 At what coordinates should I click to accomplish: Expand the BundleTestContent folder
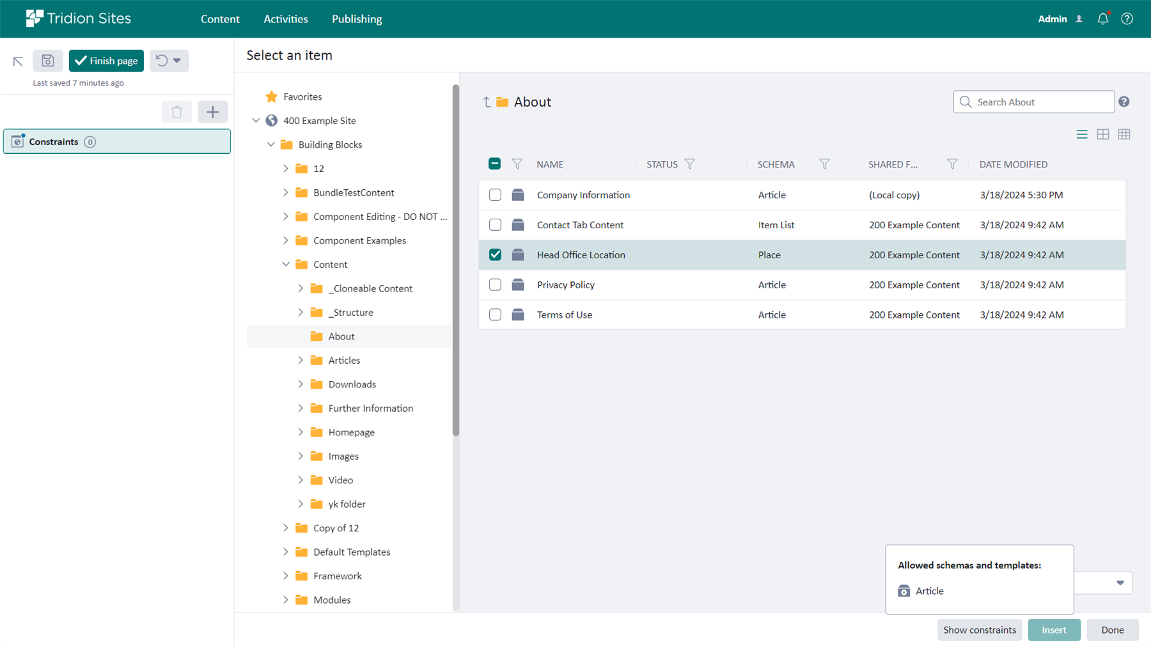click(286, 192)
